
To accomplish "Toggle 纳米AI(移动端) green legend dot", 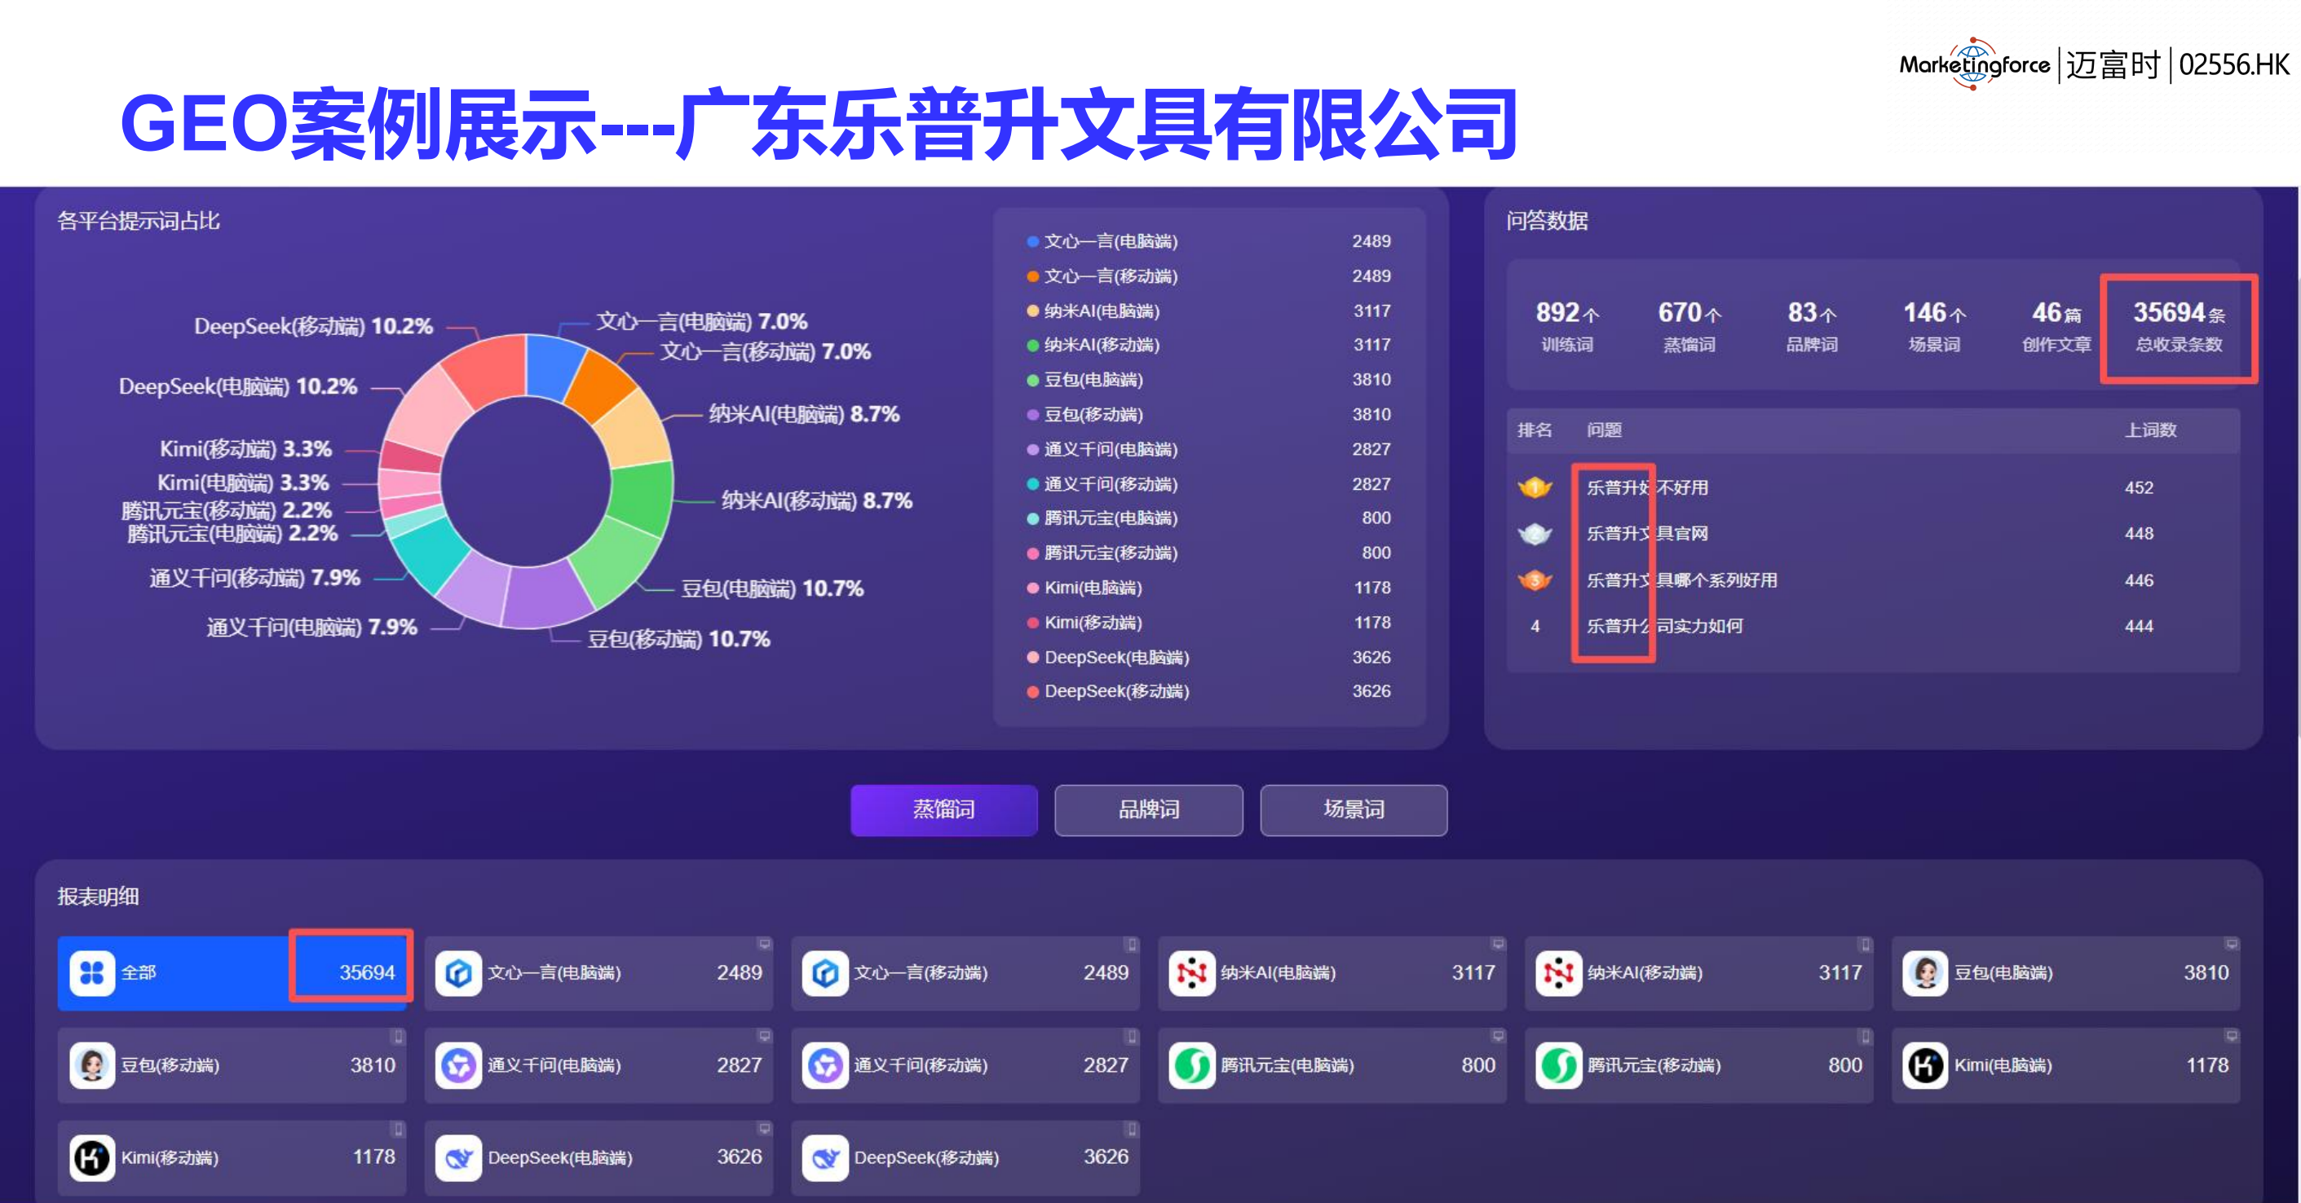I will coord(1032,346).
